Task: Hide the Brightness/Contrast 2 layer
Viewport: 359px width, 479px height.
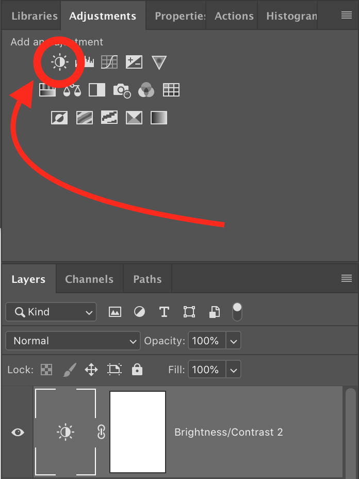Action: point(18,432)
